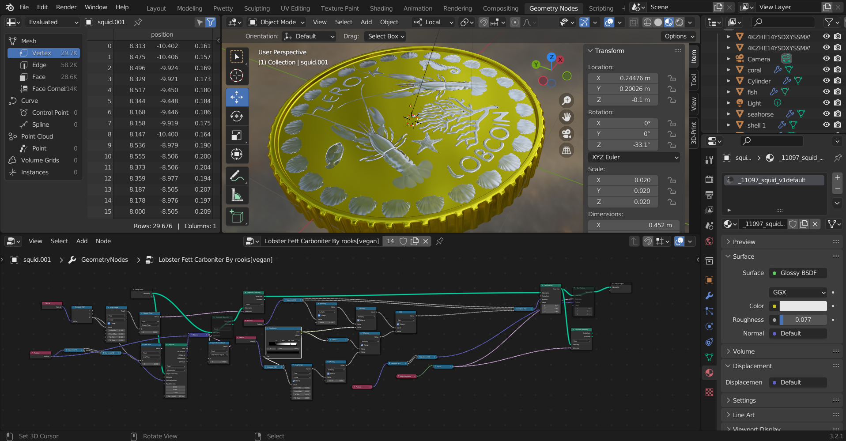Open the node editor Node menu
Screen dimensions: 846x441
pyautogui.click(x=103, y=241)
